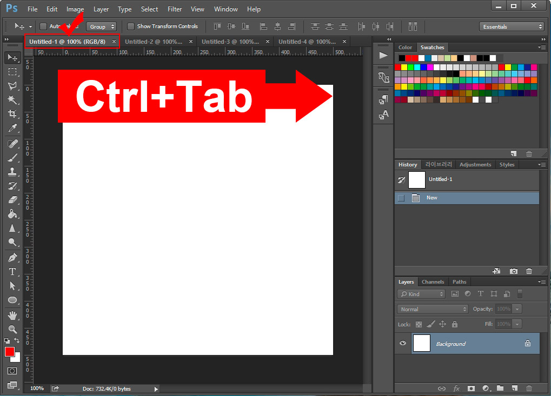Open the Color panel tab

pyautogui.click(x=405, y=48)
